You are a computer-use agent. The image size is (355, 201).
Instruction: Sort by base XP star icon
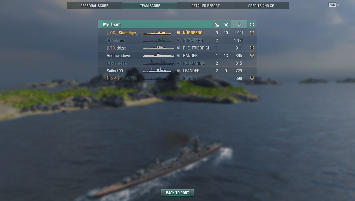(239, 25)
